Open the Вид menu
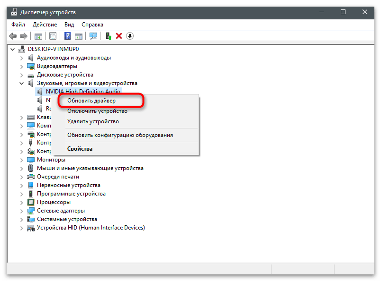This screenshot has width=381, height=281. (x=69, y=25)
